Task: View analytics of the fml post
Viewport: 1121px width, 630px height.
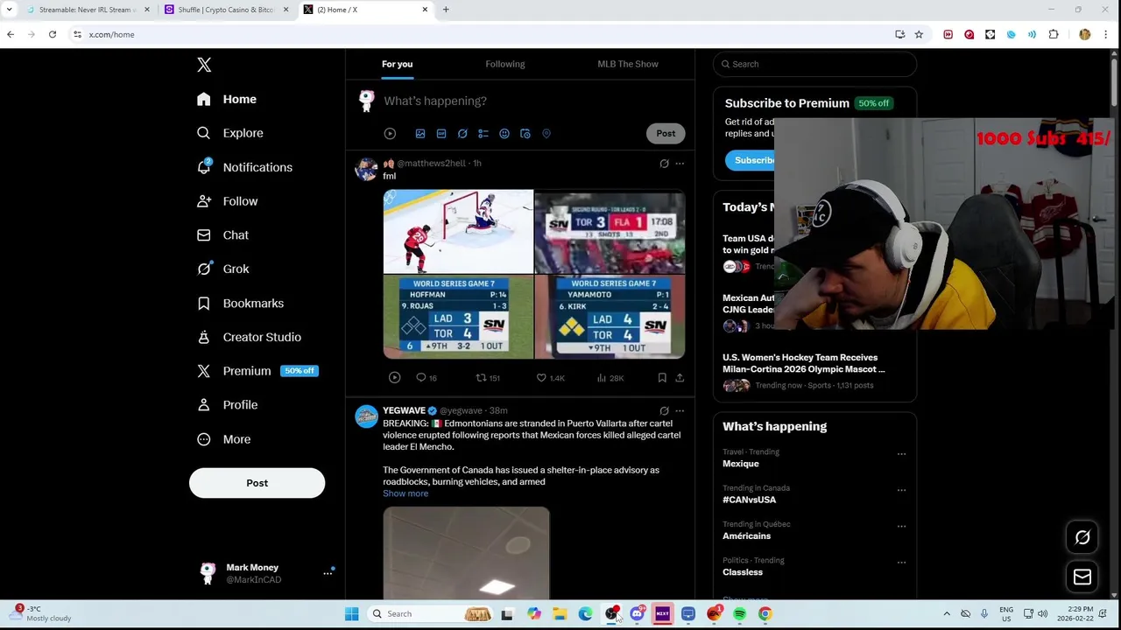Action: point(610,378)
